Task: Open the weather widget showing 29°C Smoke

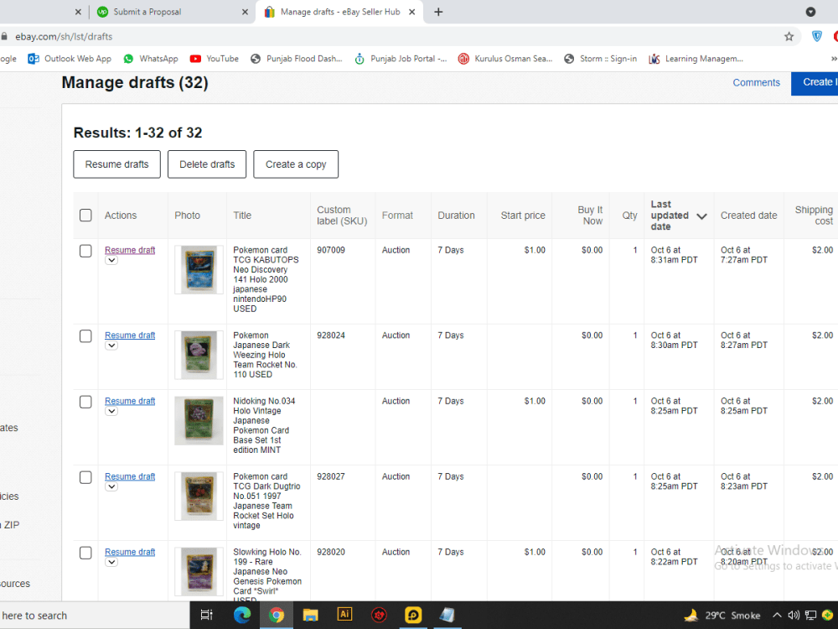Action: point(722,615)
